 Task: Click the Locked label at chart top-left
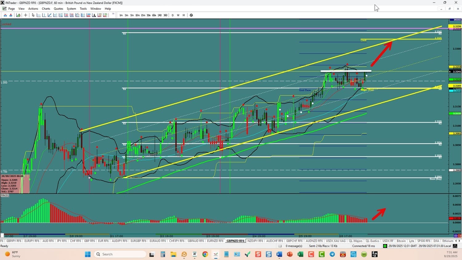[6, 24]
